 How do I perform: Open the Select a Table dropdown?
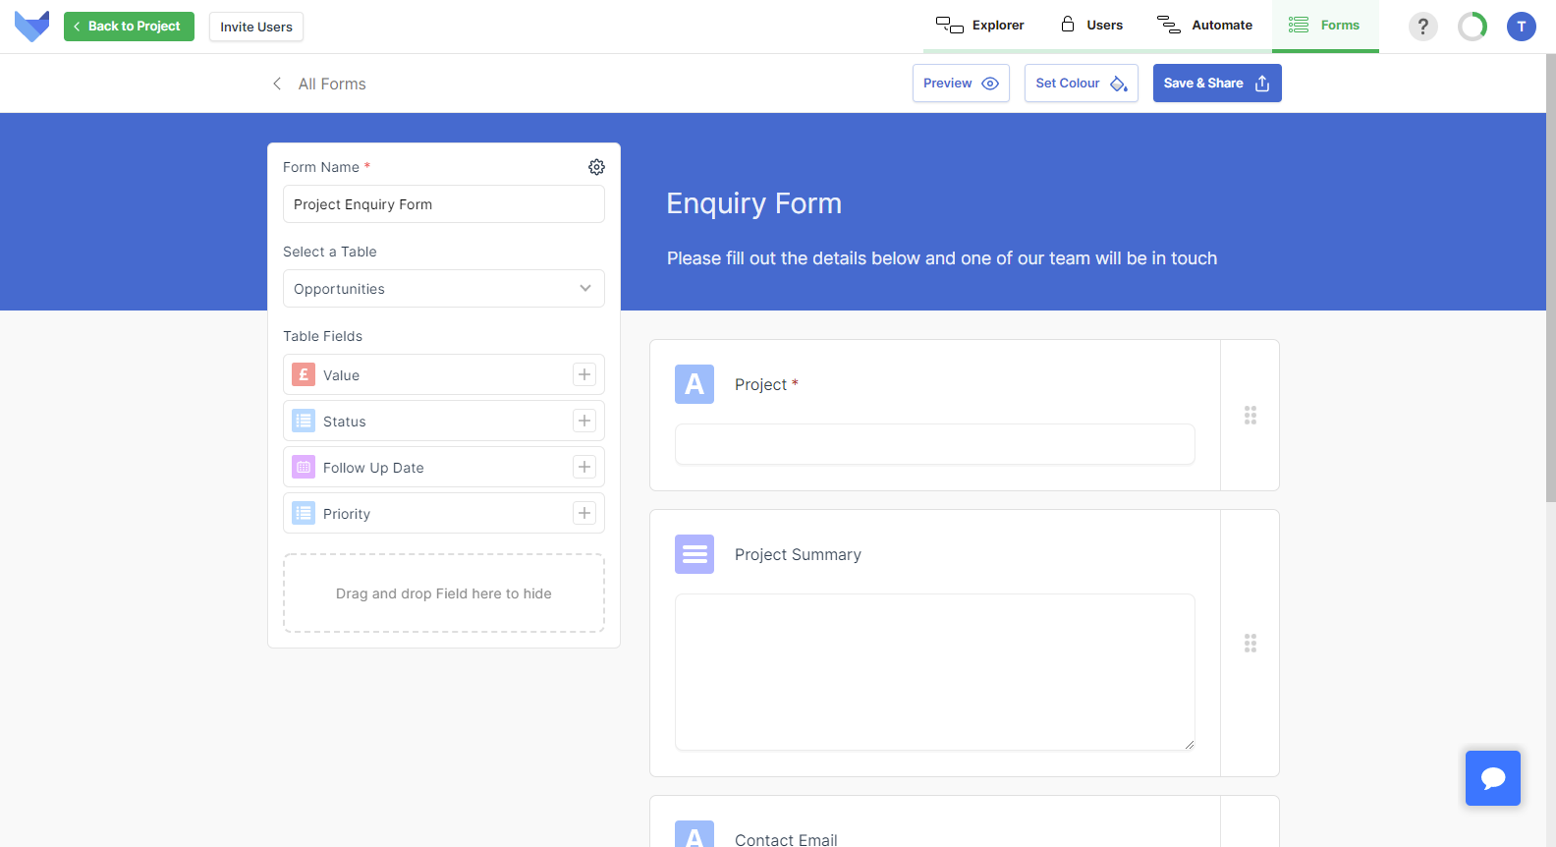pyautogui.click(x=444, y=289)
